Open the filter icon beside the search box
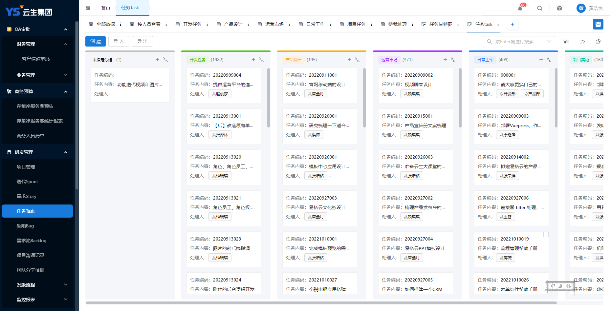 coord(566,42)
